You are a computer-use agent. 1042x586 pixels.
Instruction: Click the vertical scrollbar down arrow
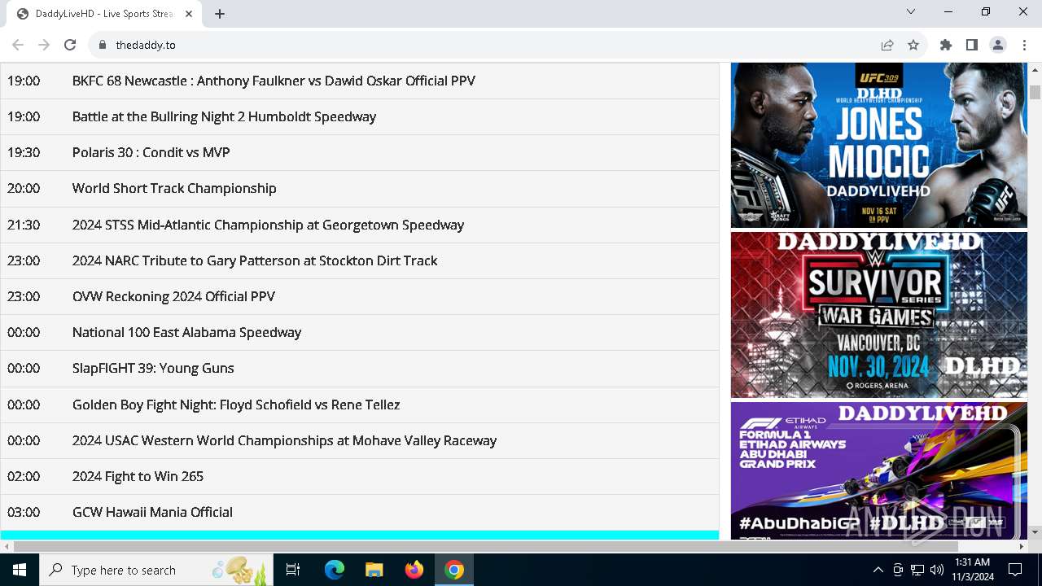1035,532
